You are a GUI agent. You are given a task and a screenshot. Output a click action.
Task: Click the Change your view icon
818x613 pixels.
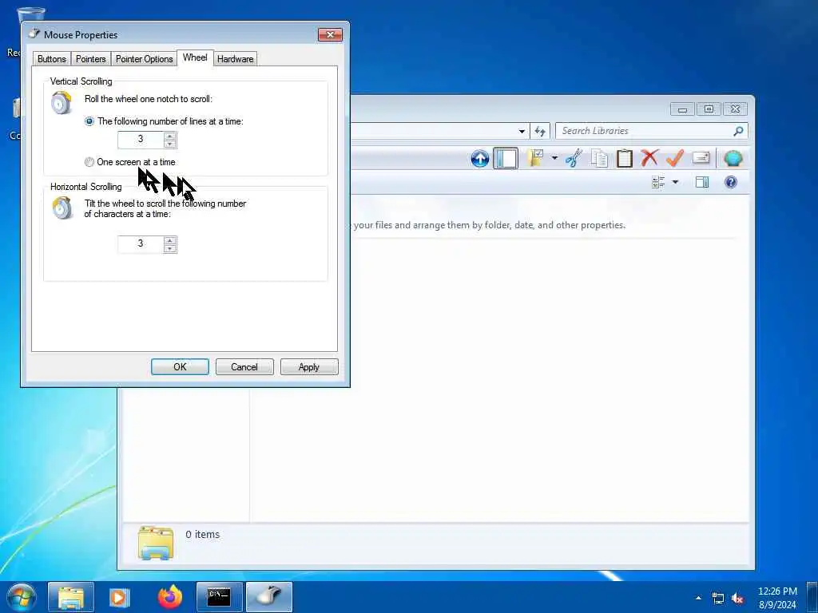point(658,182)
